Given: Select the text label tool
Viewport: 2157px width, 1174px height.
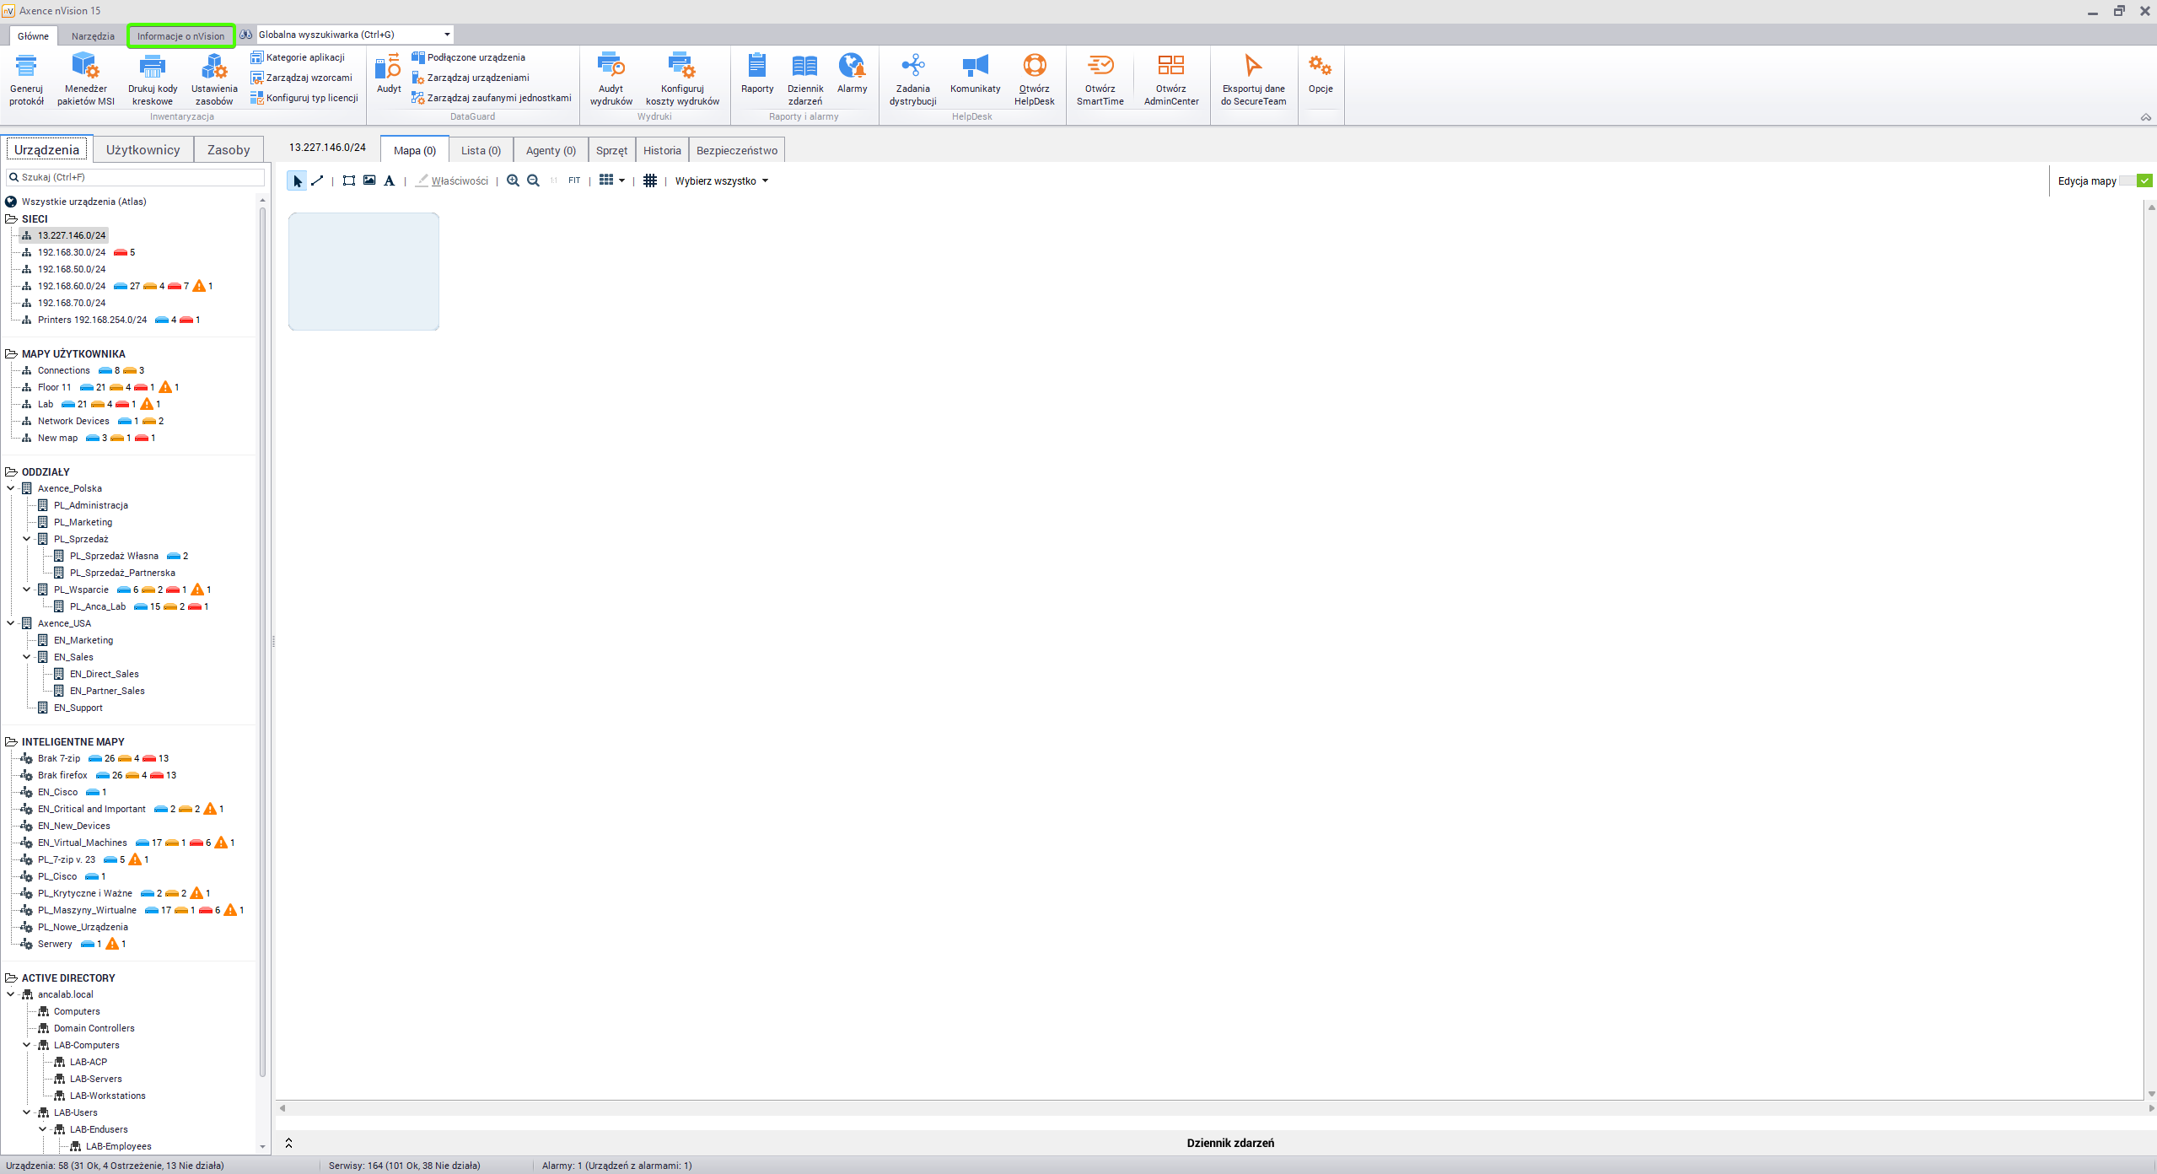Looking at the screenshot, I should pos(389,180).
